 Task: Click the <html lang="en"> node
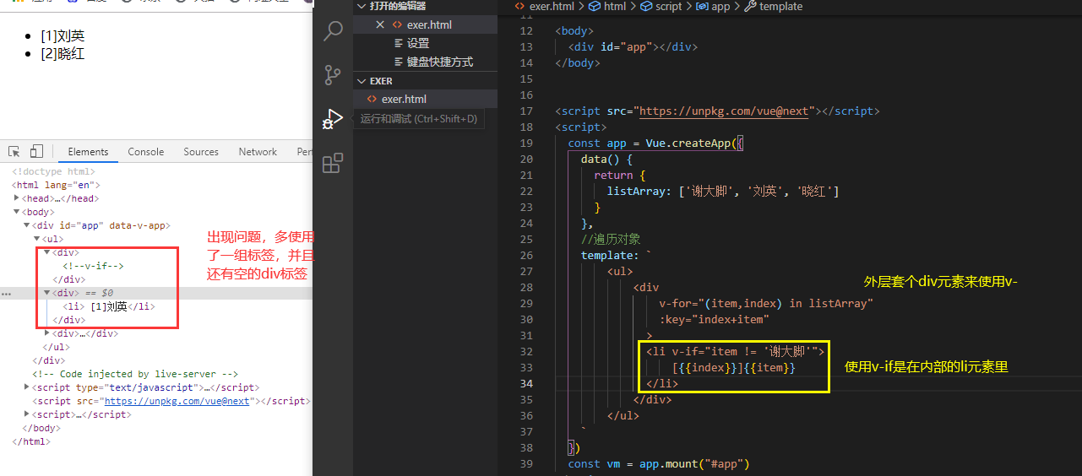(x=56, y=185)
